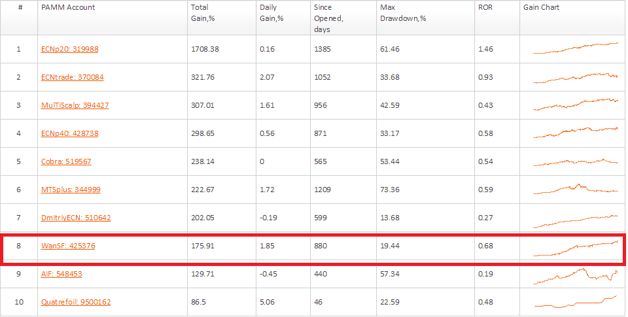The height and width of the screenshot is (317, 628).
Task: Click the Max Drawdown,% column header
Action: 403,12
